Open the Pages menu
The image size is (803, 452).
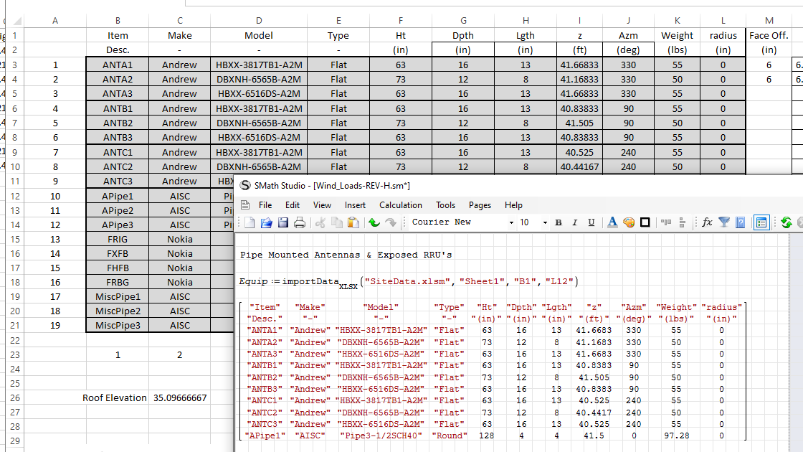click(480, 205)
